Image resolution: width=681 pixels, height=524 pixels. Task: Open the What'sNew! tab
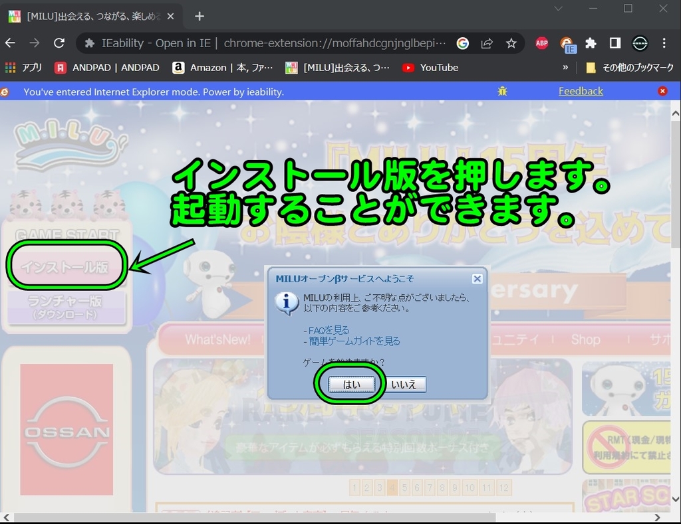(x=217, y=339)
